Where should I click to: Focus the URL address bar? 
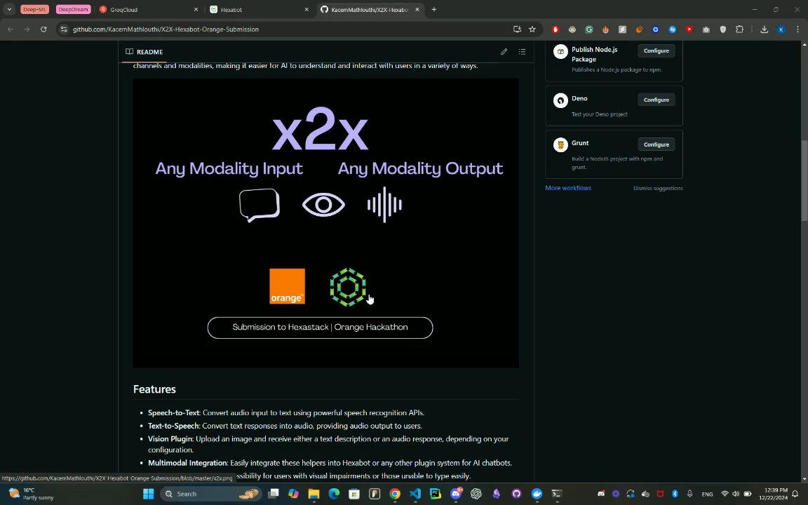[288, 29]
